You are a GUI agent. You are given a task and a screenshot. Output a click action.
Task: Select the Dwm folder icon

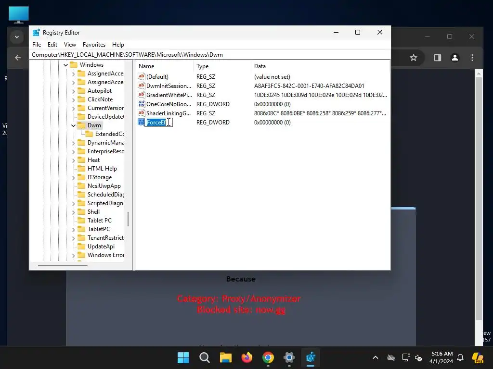tap(81, 125)
